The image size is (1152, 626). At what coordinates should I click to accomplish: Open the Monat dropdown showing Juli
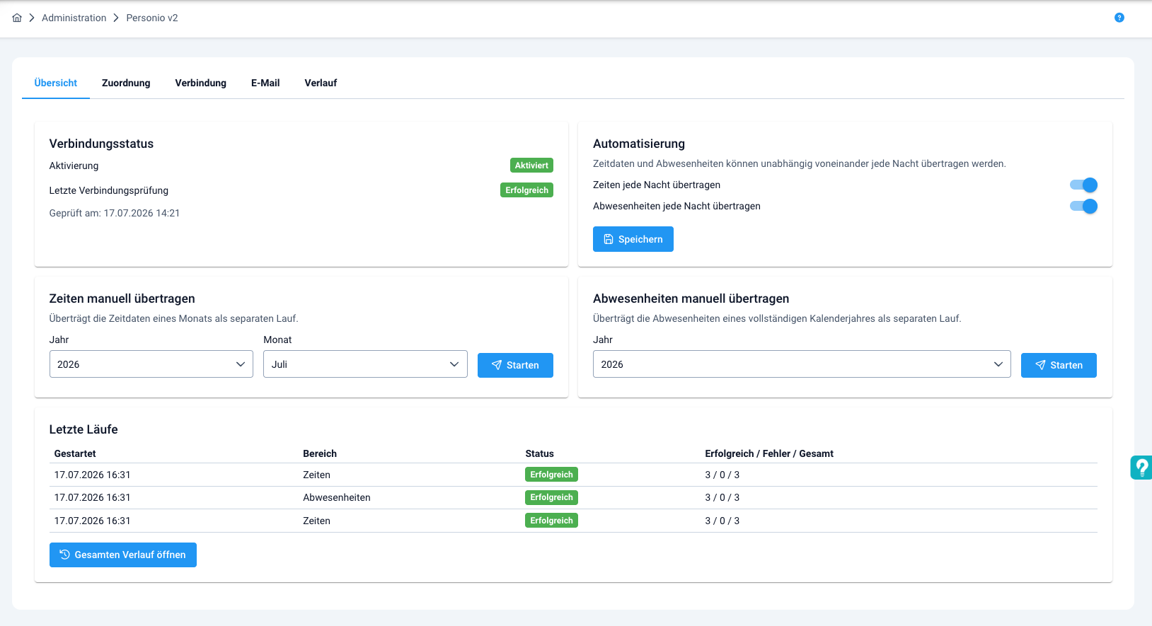365,364
